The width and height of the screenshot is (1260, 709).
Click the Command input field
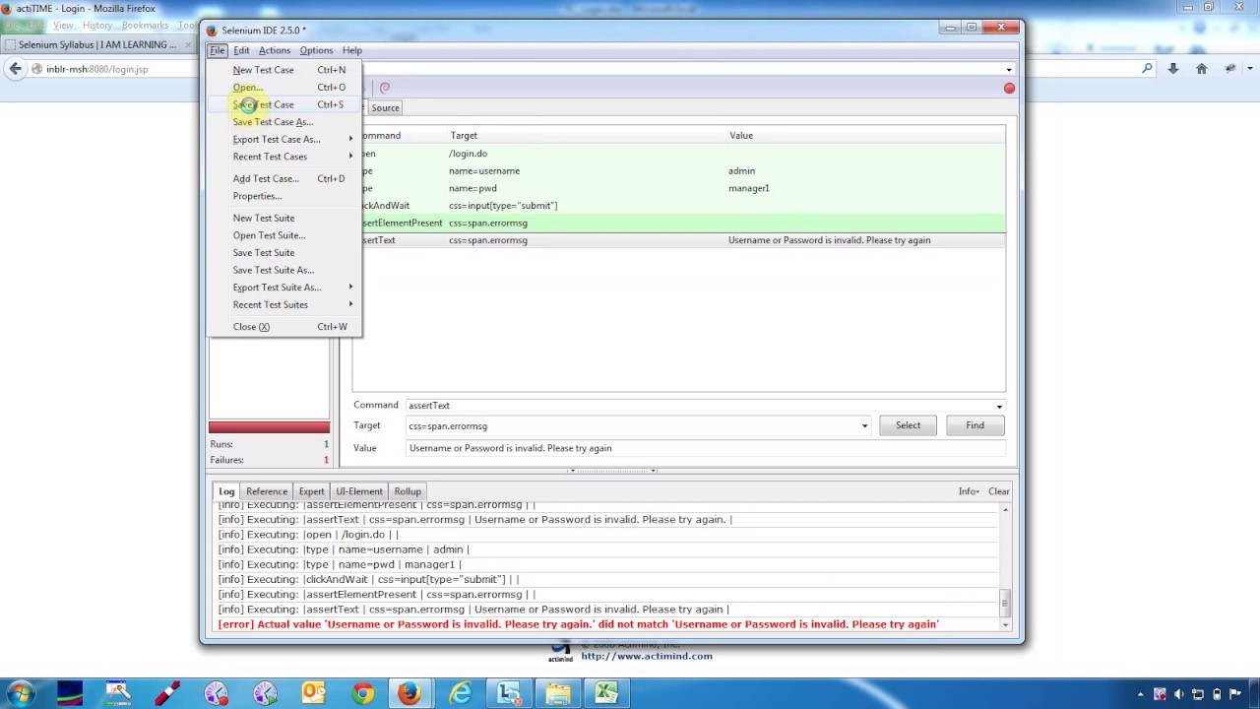click(699, 406)
